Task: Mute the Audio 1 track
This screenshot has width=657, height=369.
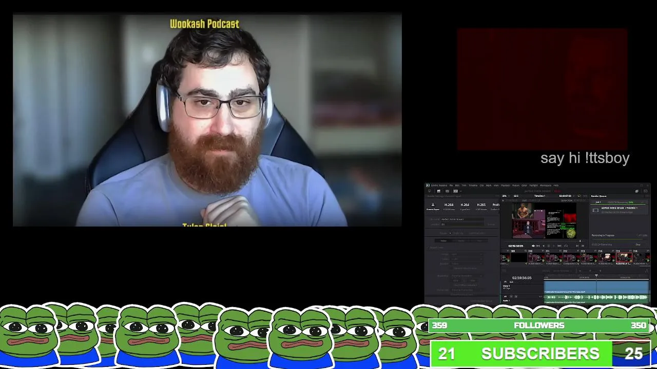Action: click(516, 296)
